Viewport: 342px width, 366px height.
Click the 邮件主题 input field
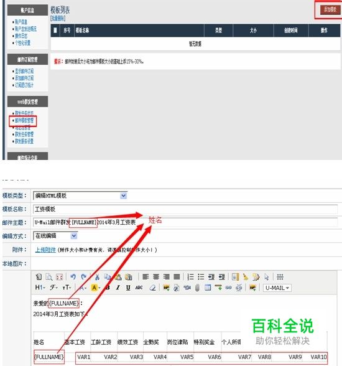(x=185, y=222)
